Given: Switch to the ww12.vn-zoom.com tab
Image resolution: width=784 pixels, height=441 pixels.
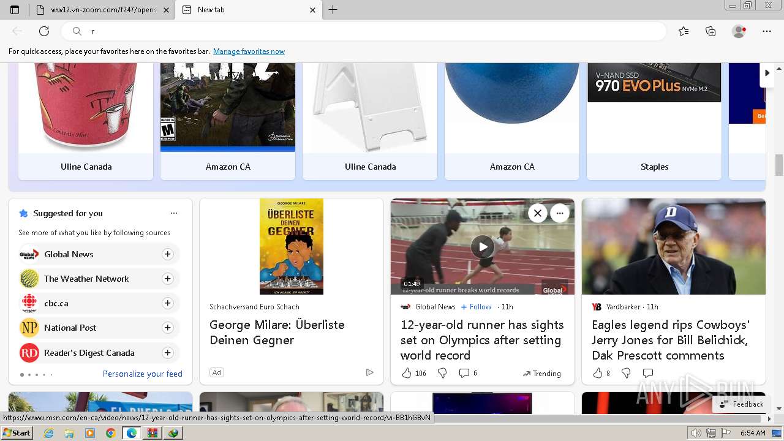Looking at the screenshot, I should 102,10.
